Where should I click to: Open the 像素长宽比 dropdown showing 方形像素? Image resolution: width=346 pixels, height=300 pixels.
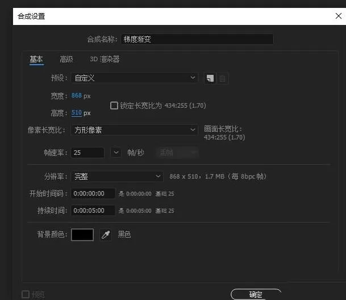pos(135,130)
